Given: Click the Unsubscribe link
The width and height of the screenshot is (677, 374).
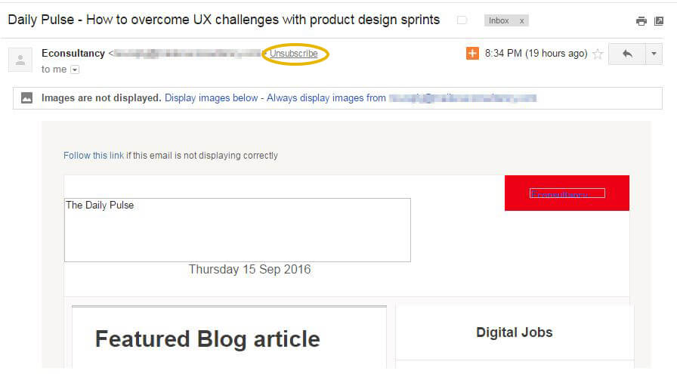Looking at the screenshot, I should click(x=294, y=54).
